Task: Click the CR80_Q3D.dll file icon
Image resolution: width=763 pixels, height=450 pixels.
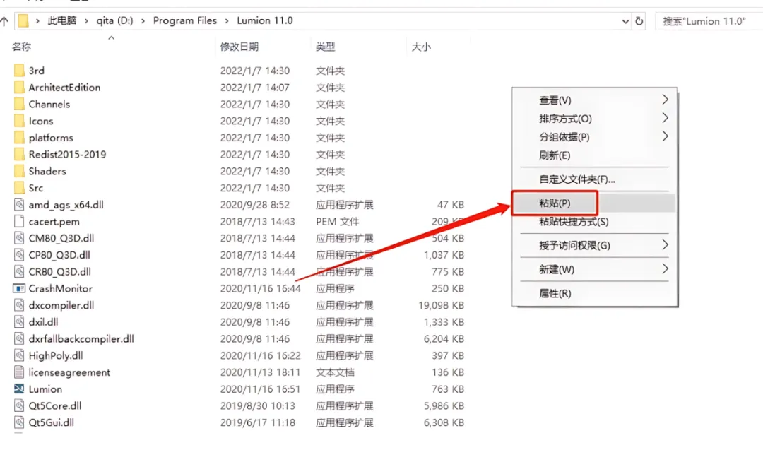Action: click(x=19, y=272)
